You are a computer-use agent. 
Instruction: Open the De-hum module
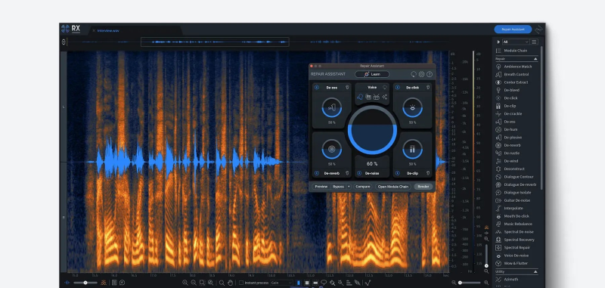(x=507, y=129)
